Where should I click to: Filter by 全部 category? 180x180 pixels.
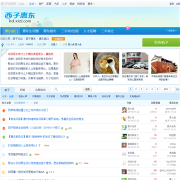pyautogui.click(x=11, y=96)
